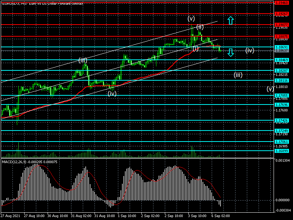Click the cyan up arrow above the chart

point(230,20)
